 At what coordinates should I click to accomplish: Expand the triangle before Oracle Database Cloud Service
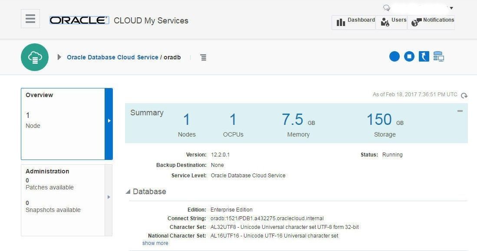59,57
